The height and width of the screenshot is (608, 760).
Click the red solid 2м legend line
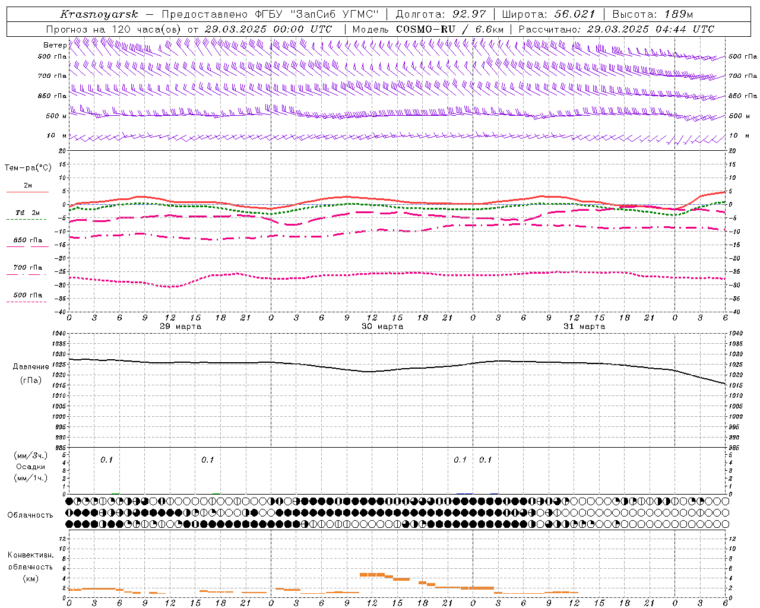coord(27,192)
